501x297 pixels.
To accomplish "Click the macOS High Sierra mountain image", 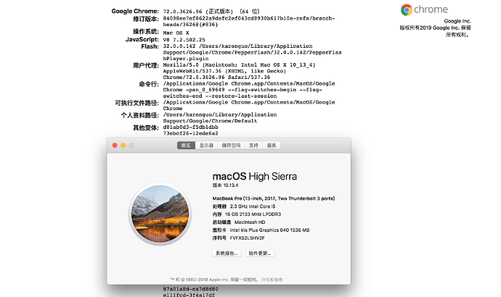I will click(x=160, y=214).
